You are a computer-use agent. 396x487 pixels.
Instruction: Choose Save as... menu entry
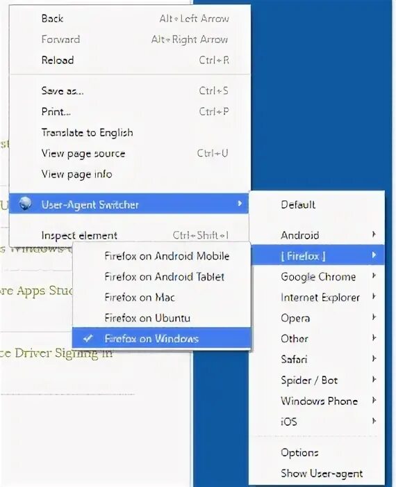click(x=130, y=90)
